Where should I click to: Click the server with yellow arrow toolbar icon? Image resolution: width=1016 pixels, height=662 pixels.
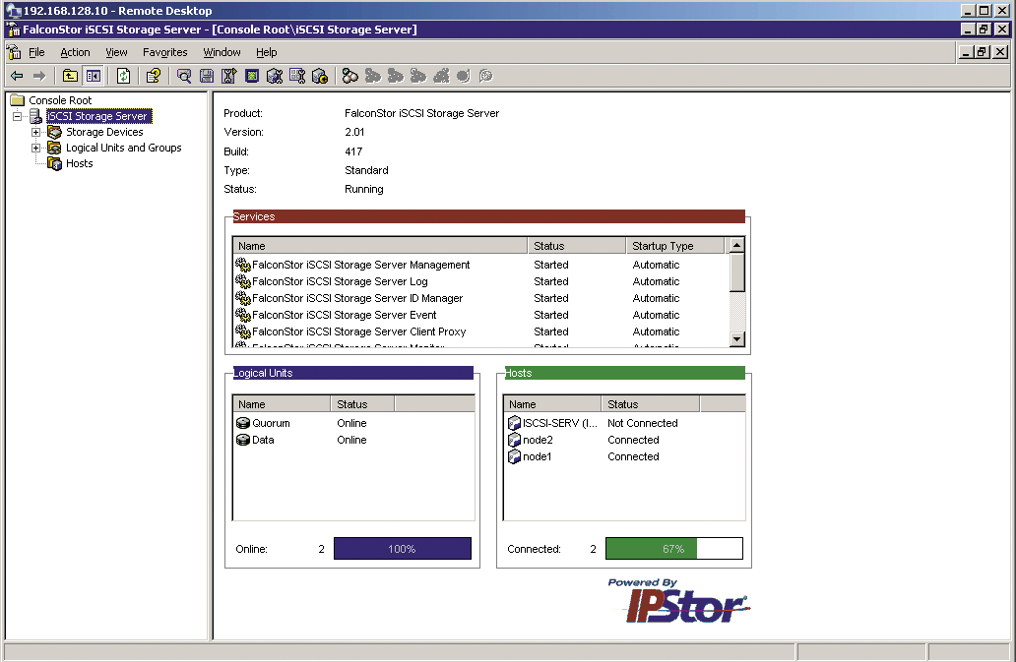(x=320, y=76)
